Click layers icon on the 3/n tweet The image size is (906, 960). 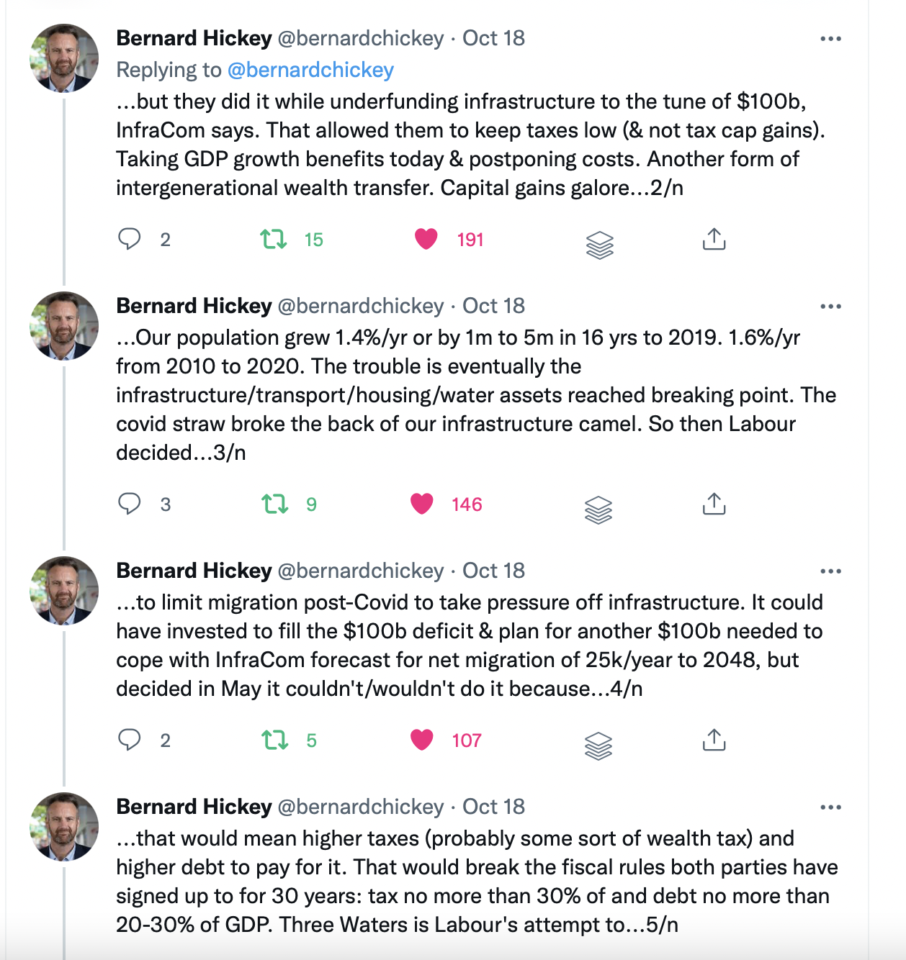598,510
